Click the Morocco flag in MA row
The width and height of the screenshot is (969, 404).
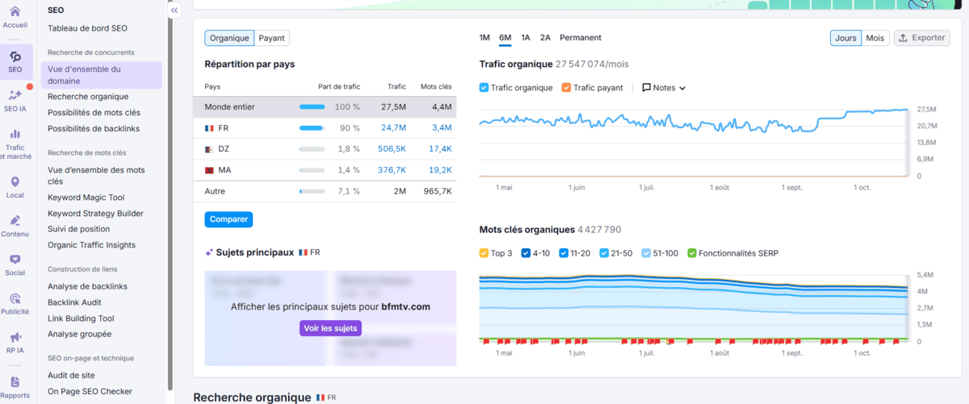click(210, 170)
